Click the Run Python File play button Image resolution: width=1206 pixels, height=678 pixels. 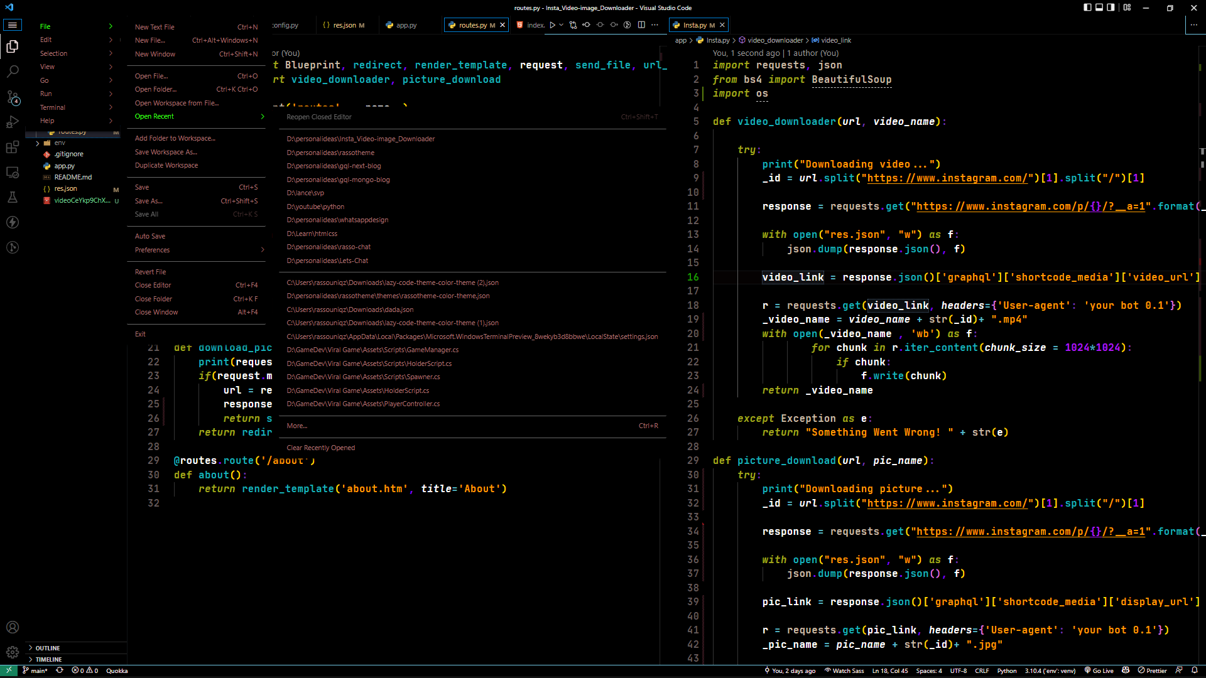click(x=552, y=25)
